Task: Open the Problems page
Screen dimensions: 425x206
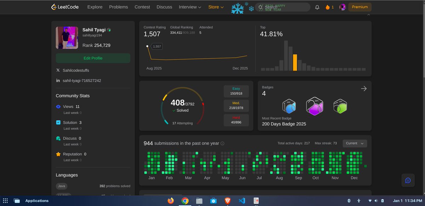Action: click(x=119, y=7)
